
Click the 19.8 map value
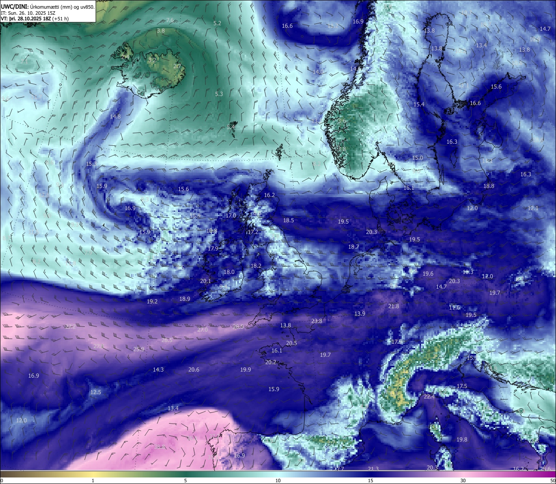462,440
